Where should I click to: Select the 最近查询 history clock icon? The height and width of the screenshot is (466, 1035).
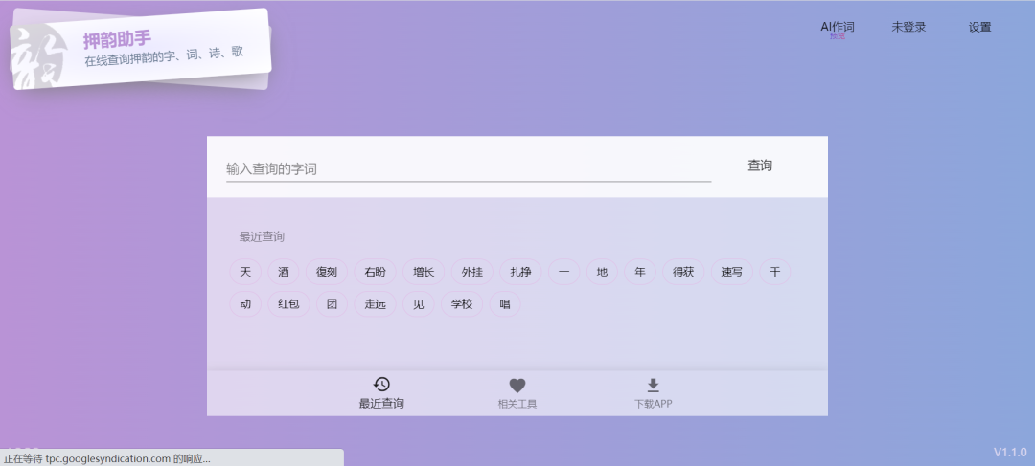(x=381, y=385)
